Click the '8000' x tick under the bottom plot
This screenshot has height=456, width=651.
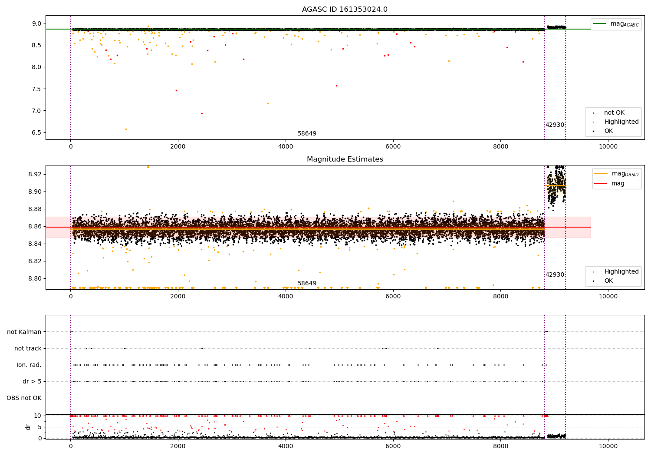pyautogui.click(x=501, y=446)
